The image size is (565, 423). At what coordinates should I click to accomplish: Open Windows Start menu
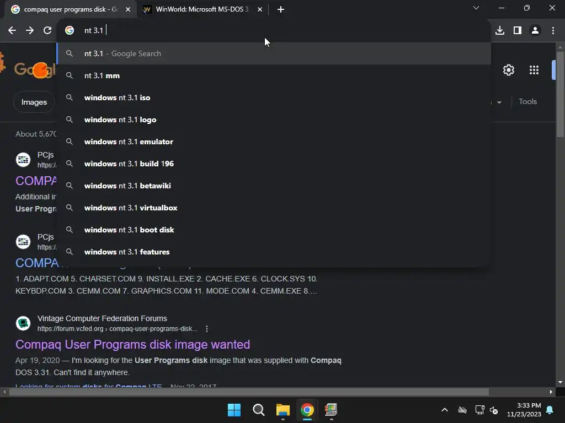[x=234, y=410]
